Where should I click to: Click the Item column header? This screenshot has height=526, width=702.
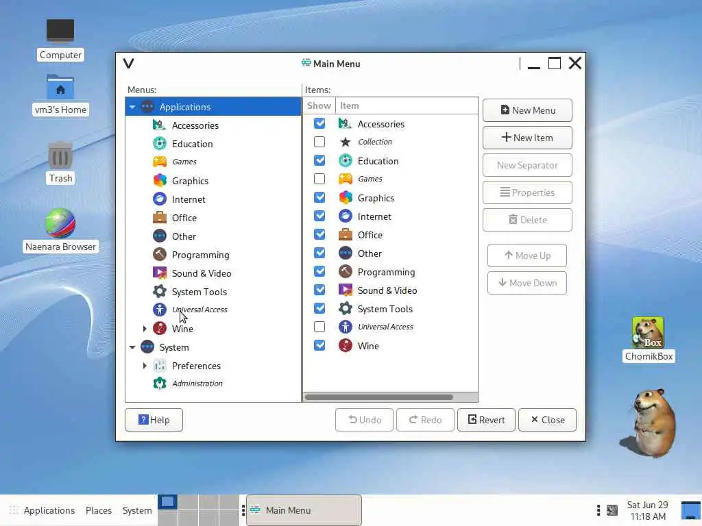point(407,105)
